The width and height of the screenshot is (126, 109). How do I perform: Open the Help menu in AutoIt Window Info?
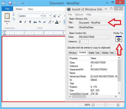tap(89, 14)
